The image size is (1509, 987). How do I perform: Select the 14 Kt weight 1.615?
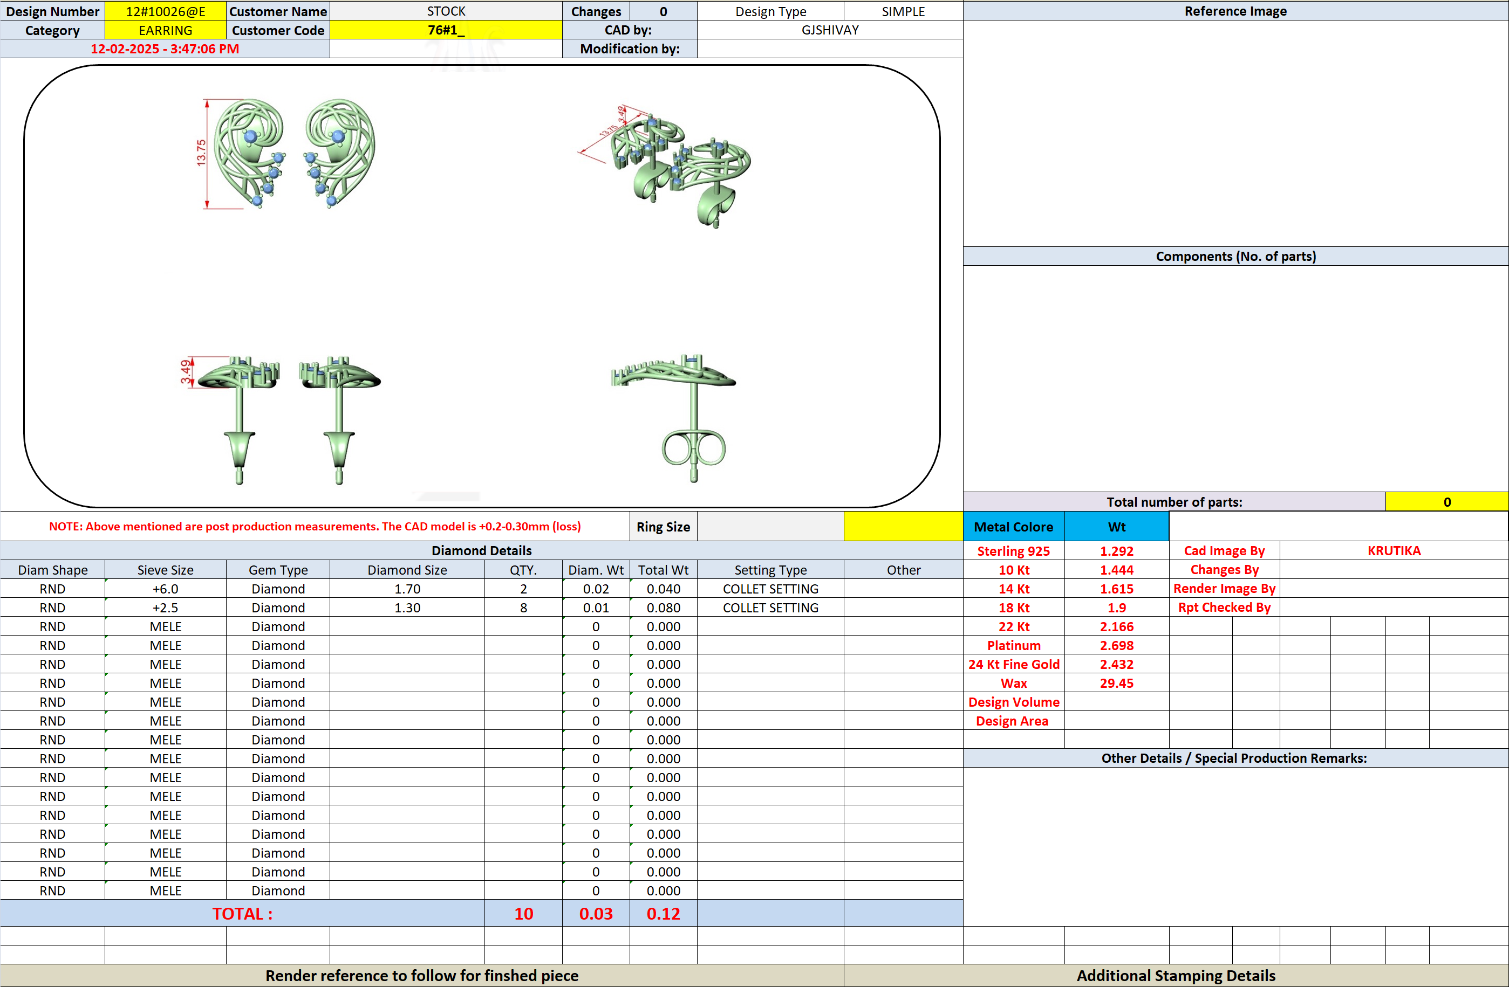[1116, 589]
